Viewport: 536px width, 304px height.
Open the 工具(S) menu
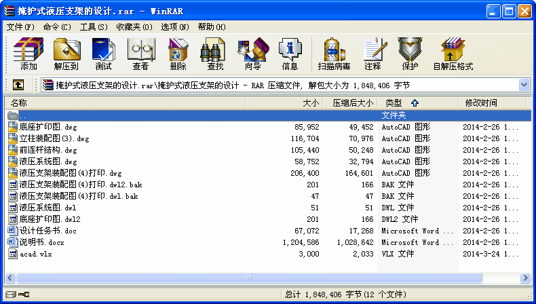(94, 27)
